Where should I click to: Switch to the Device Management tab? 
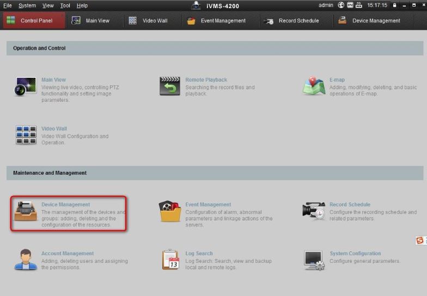pyautogui.click(x=374, y=21)
